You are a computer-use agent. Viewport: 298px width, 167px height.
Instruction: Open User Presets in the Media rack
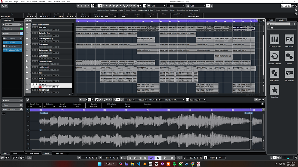275,75
